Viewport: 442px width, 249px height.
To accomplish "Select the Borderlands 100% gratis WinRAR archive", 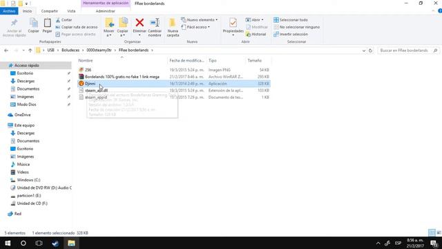I will tap(173, 77).
